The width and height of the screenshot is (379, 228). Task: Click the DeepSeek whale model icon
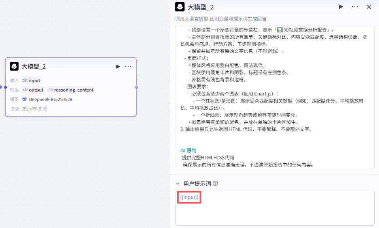24,99
